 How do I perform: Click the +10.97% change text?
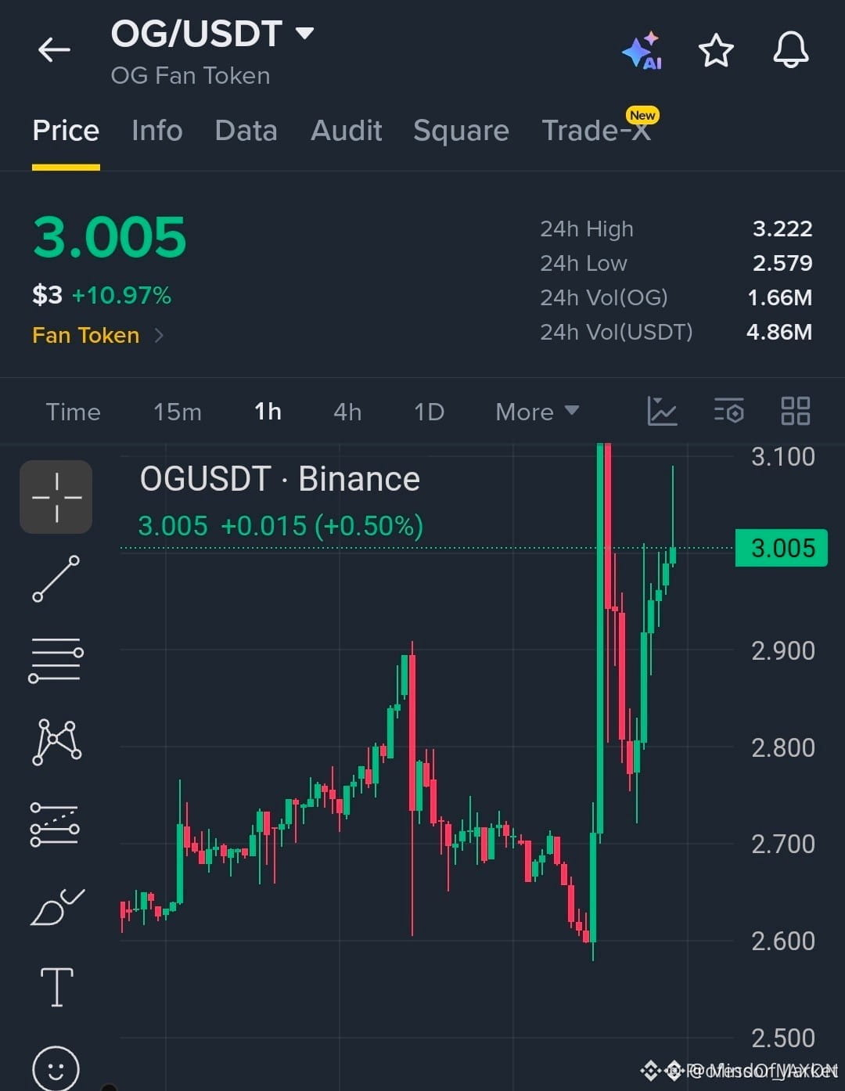[121, 295]
